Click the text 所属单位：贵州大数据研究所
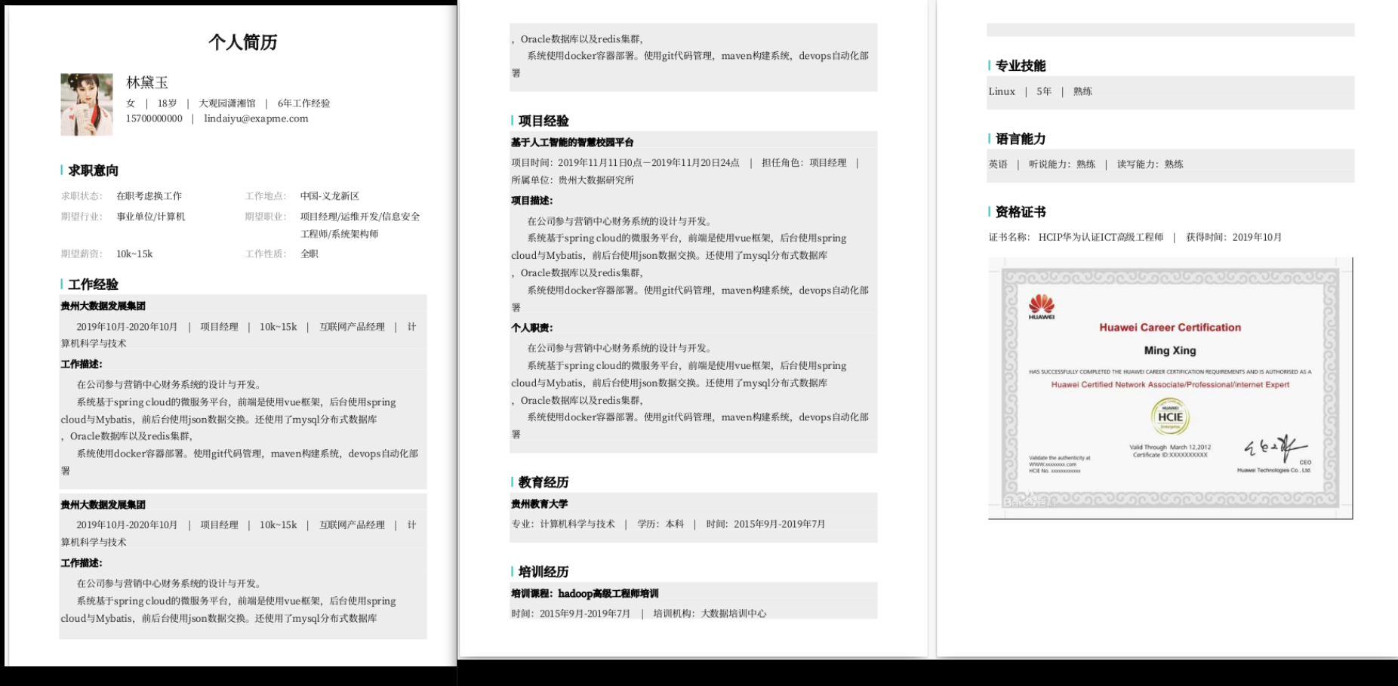 point(572,180)
